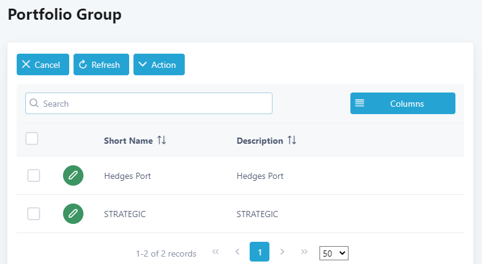
Task: Open the page size dropdown showing 50
Action: [x=334, y=253]
